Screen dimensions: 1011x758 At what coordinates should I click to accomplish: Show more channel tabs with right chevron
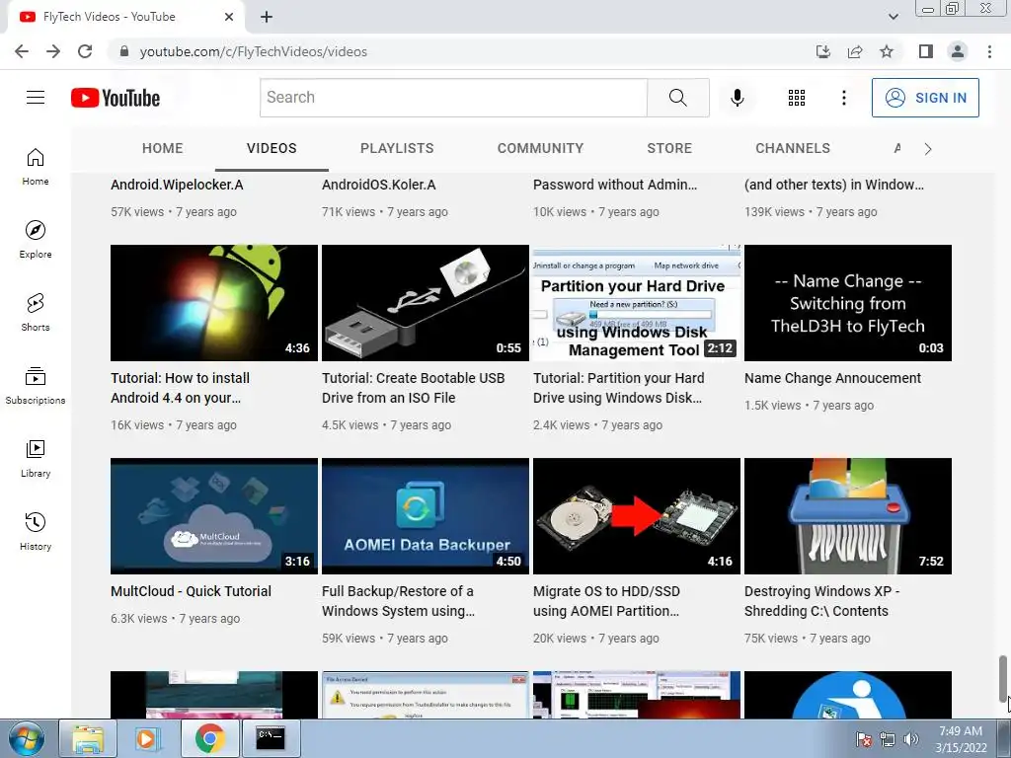pyautogui.click(x=927, y=149)
